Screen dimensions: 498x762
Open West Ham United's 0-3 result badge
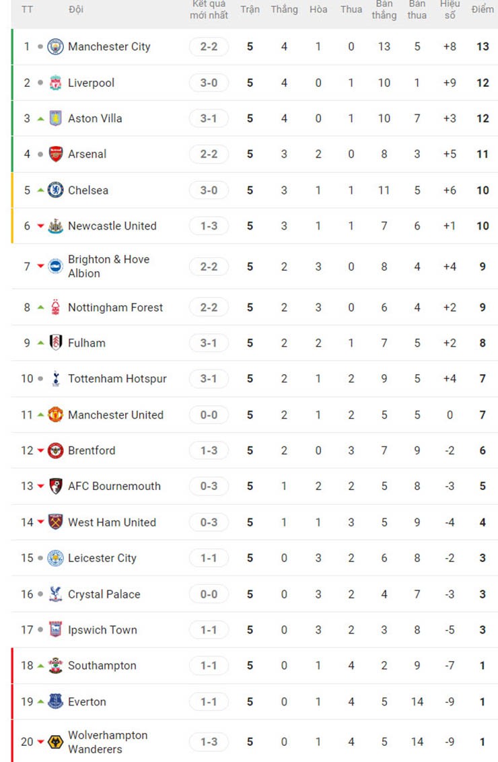tap(209, 522)
